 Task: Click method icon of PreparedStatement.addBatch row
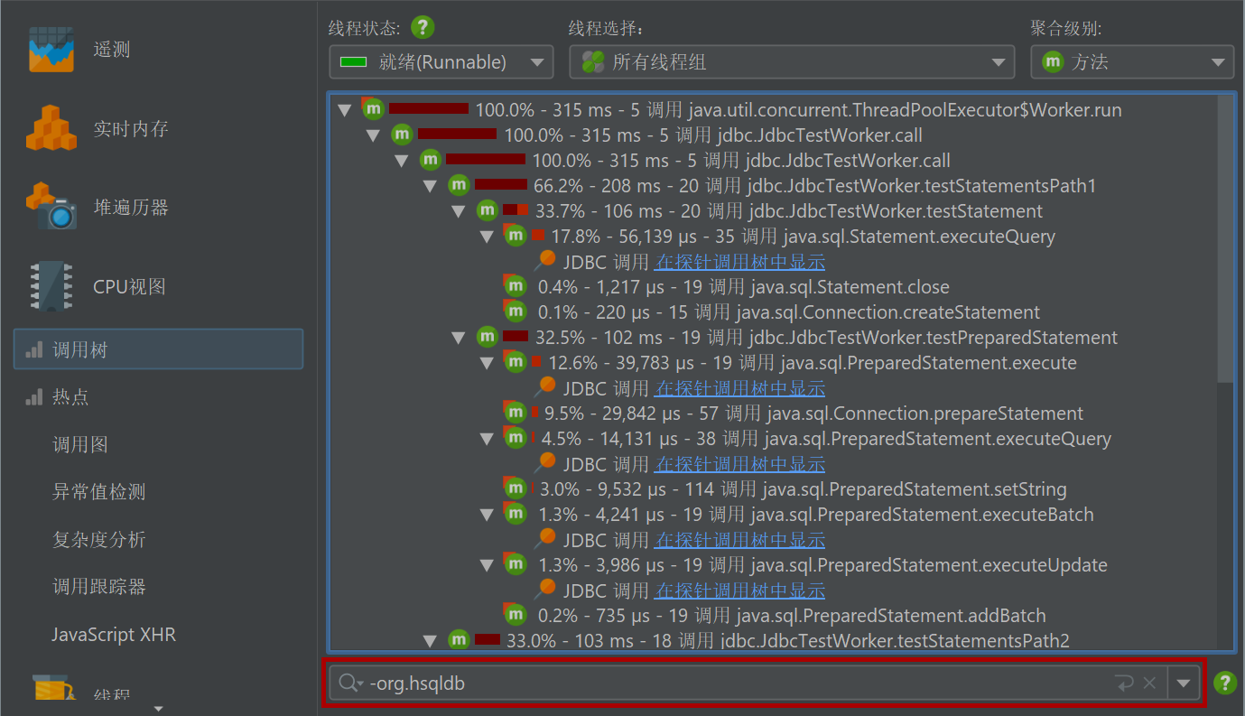click(515, 615)
